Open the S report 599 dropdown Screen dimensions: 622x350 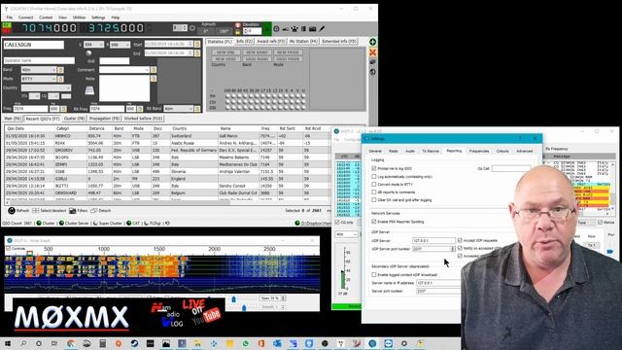[x=94, y=45]
